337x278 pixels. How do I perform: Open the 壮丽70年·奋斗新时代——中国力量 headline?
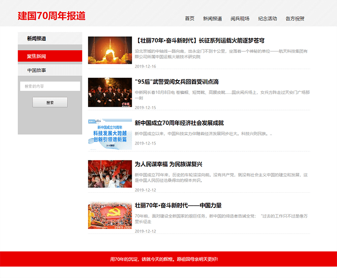[178, 205]
